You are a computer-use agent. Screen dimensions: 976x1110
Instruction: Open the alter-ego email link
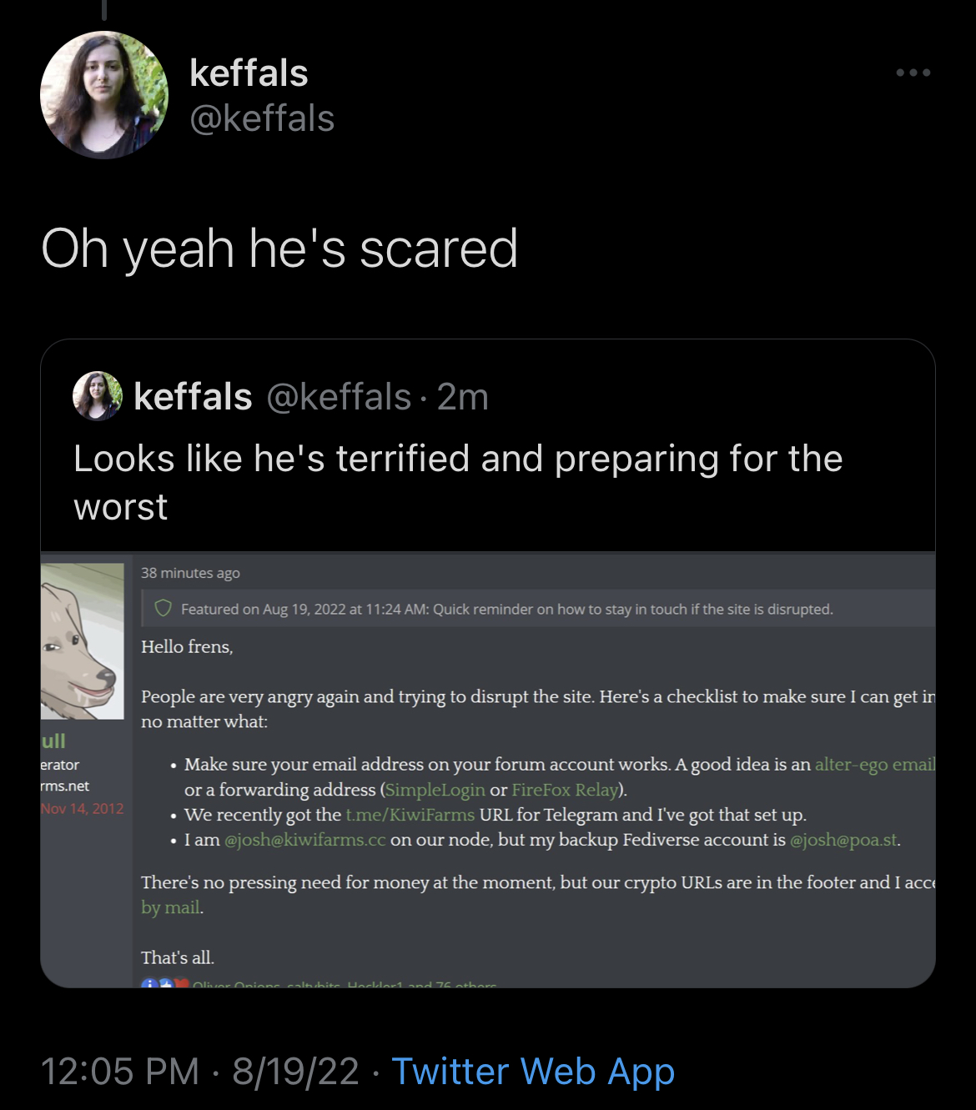[874, 765]
